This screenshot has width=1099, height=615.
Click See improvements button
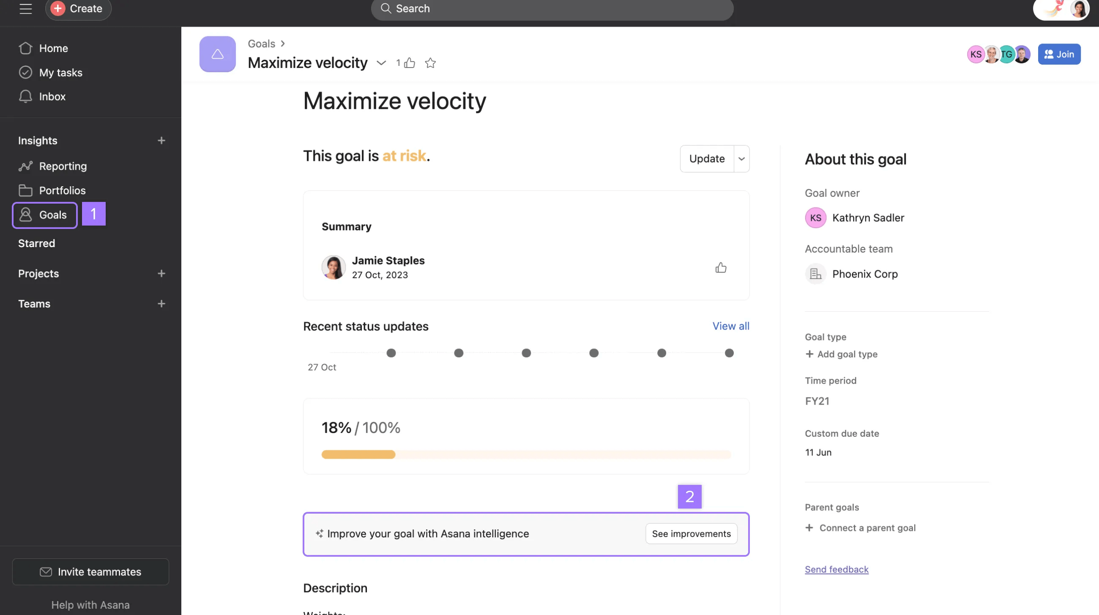pos(691,533)
